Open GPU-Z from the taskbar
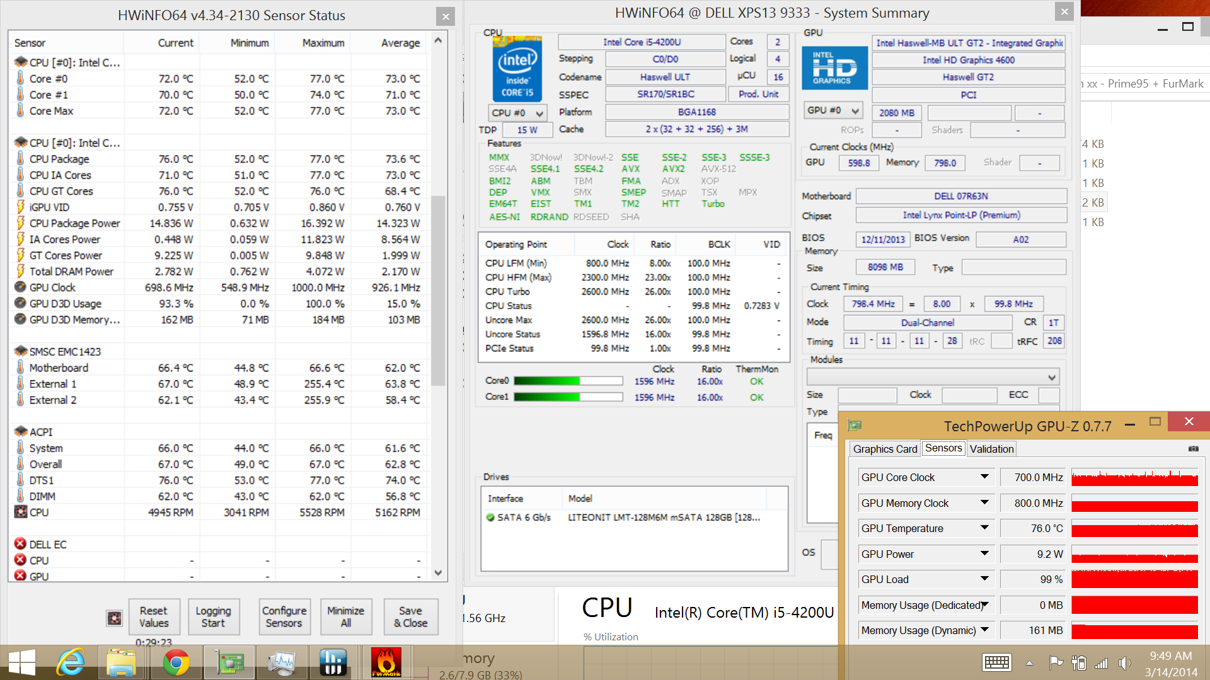 pyautogui.click(x=231, y=662)
